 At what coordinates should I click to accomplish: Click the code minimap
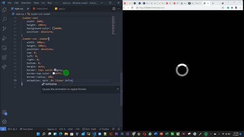coord(114,25)
